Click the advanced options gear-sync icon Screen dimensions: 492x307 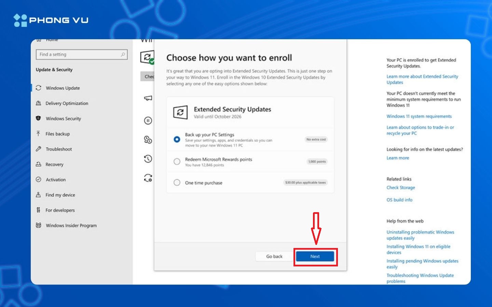click(148, 178)
